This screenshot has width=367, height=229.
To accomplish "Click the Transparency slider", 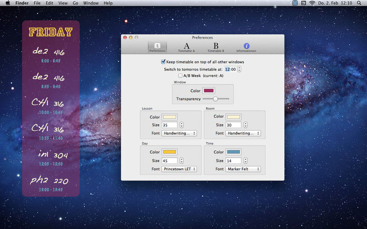I will click(x=215, y=99).
